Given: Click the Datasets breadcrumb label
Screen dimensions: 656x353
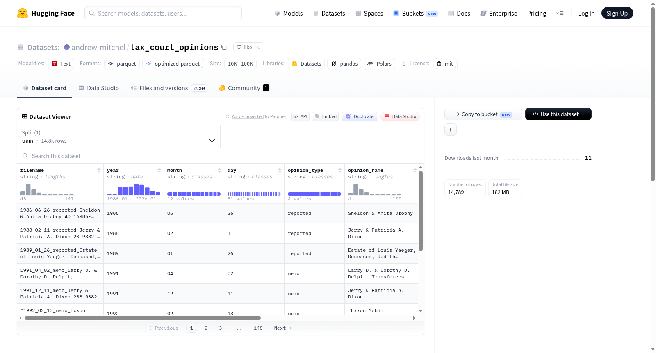Looking at the screenshot, I should pyautogui.click(x=43, y=47).
